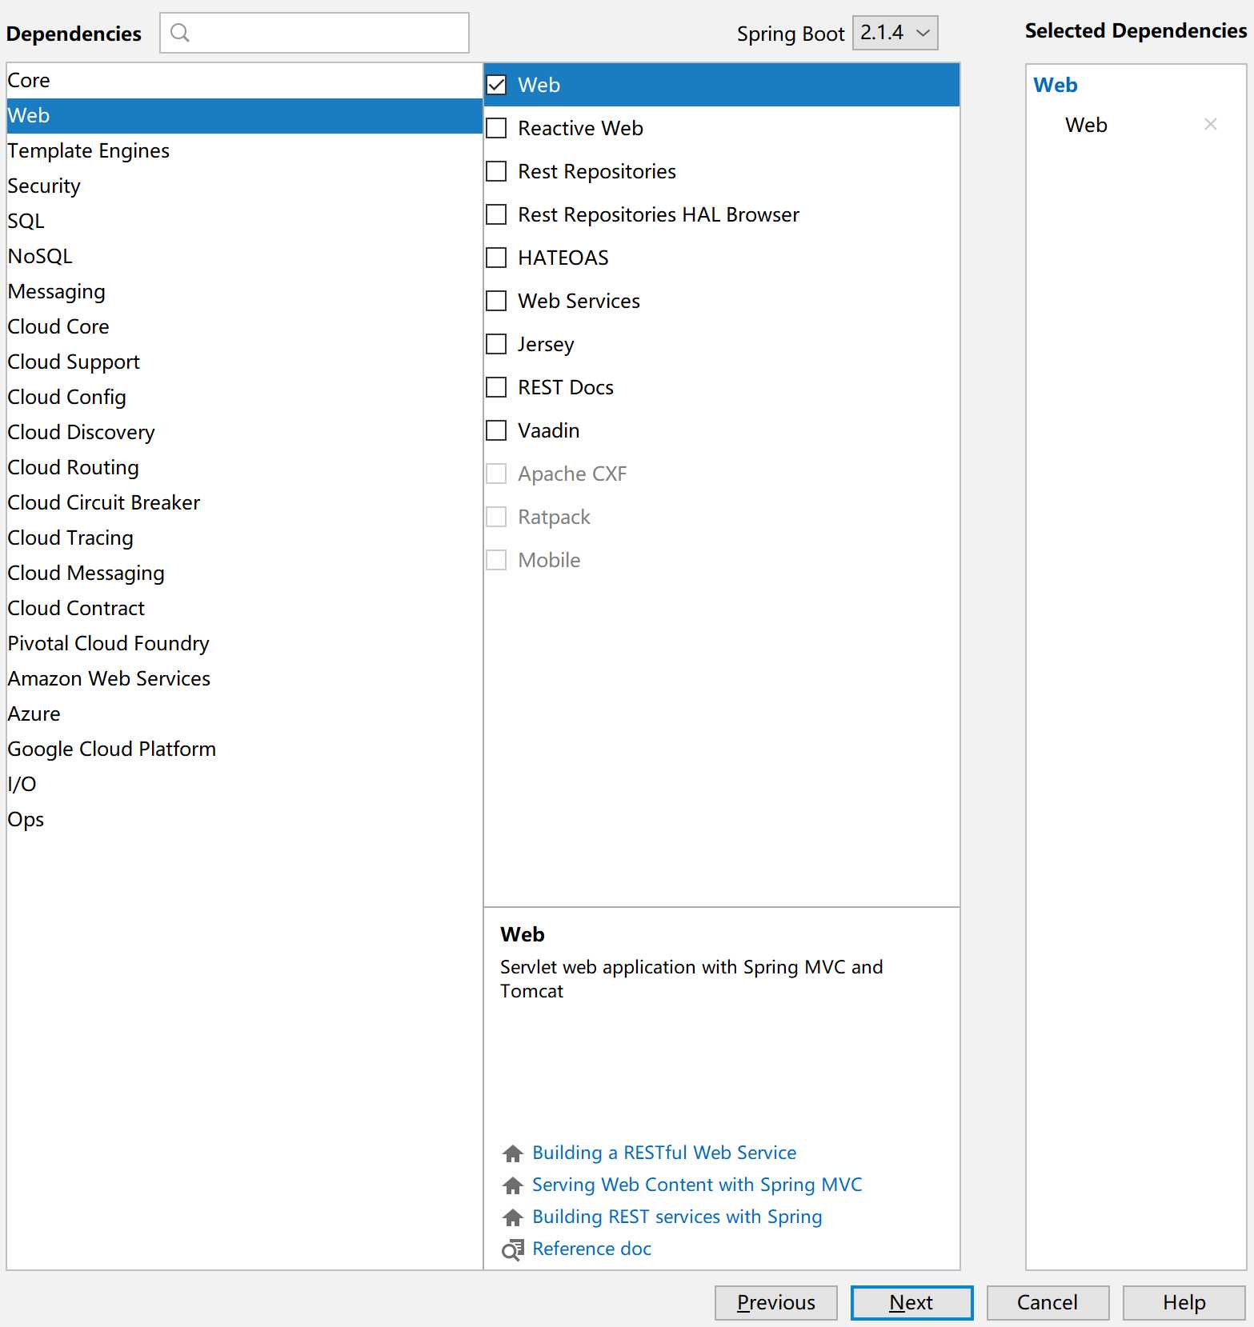Focus the dependencies search field
The image size is (1254, 1327).
click(315, 33)
